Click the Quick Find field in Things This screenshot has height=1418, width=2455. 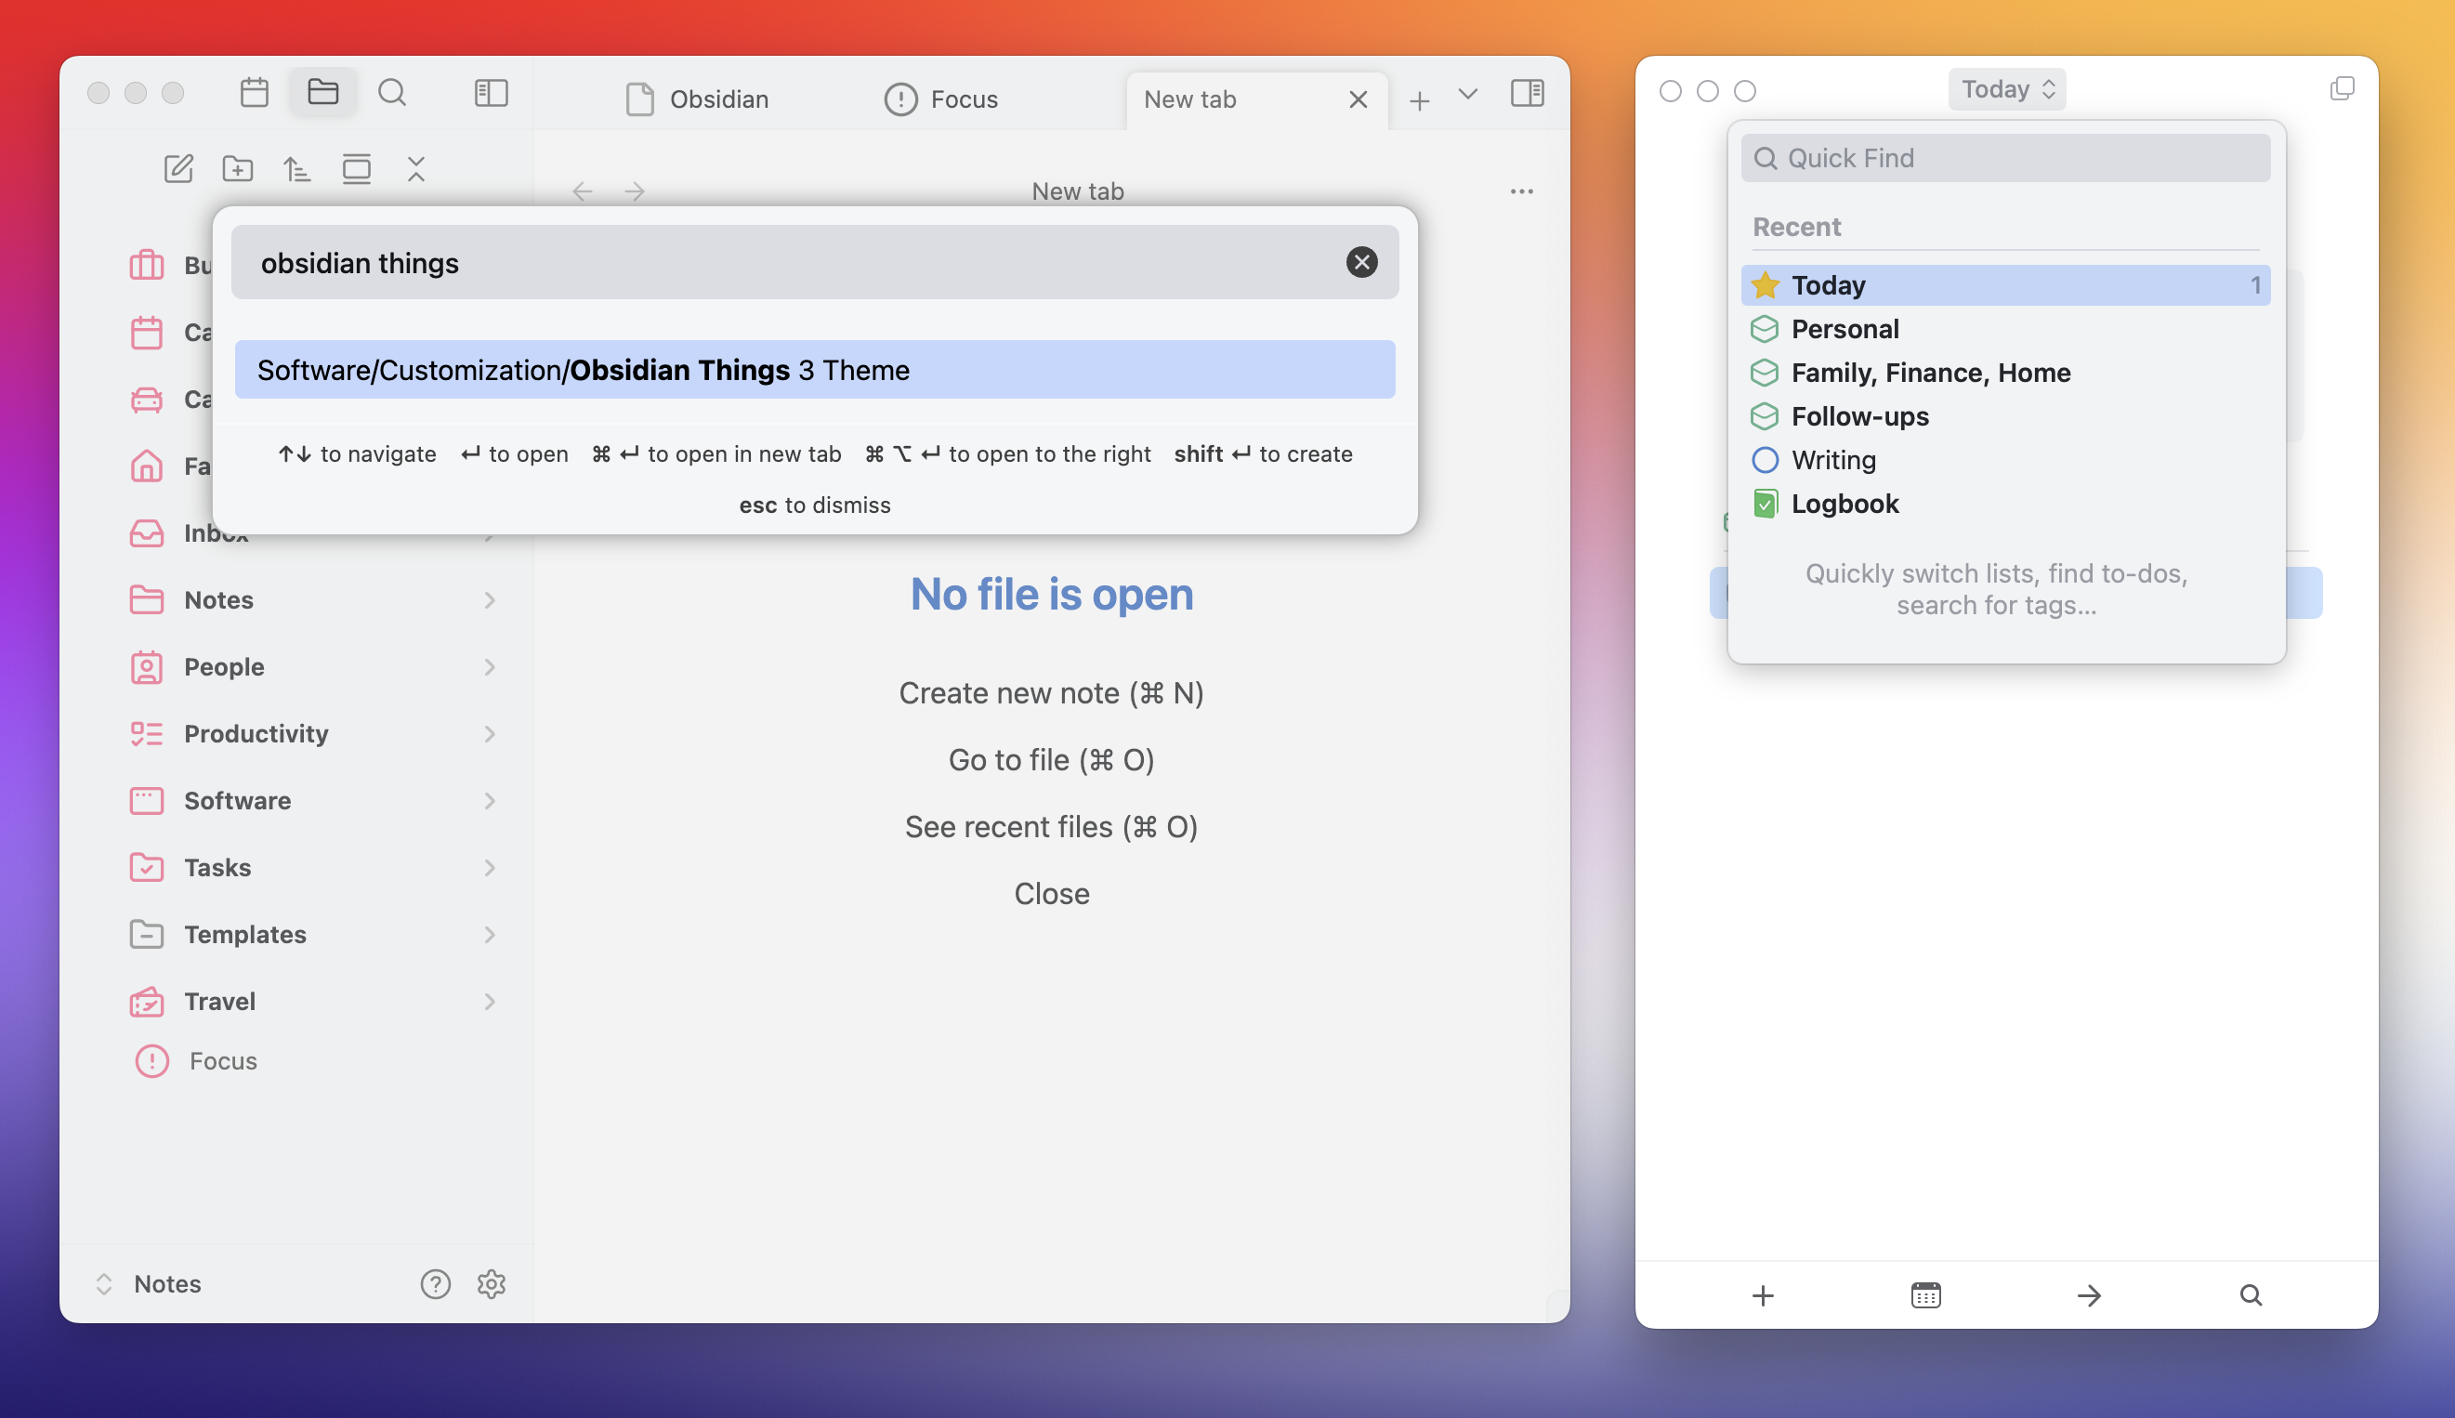pos(2006,159)
